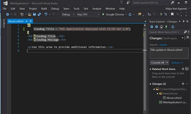Collapse the C:\Users solution folder node
The image size is (191, 114).
coord(154,89)
